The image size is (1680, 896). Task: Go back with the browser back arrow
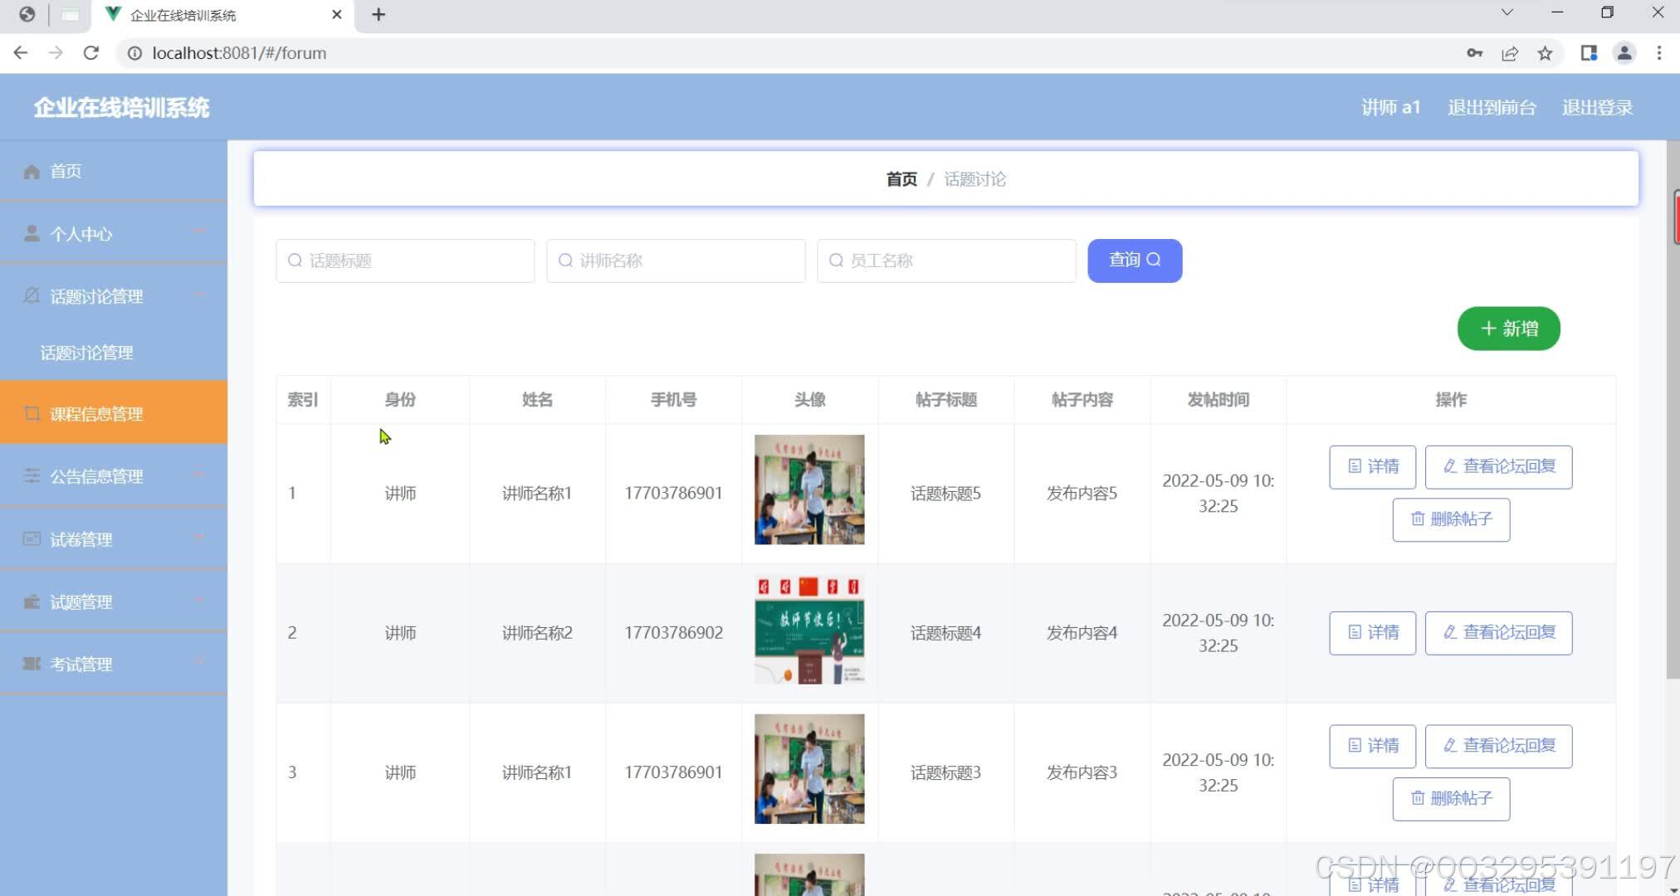[21, 53]
